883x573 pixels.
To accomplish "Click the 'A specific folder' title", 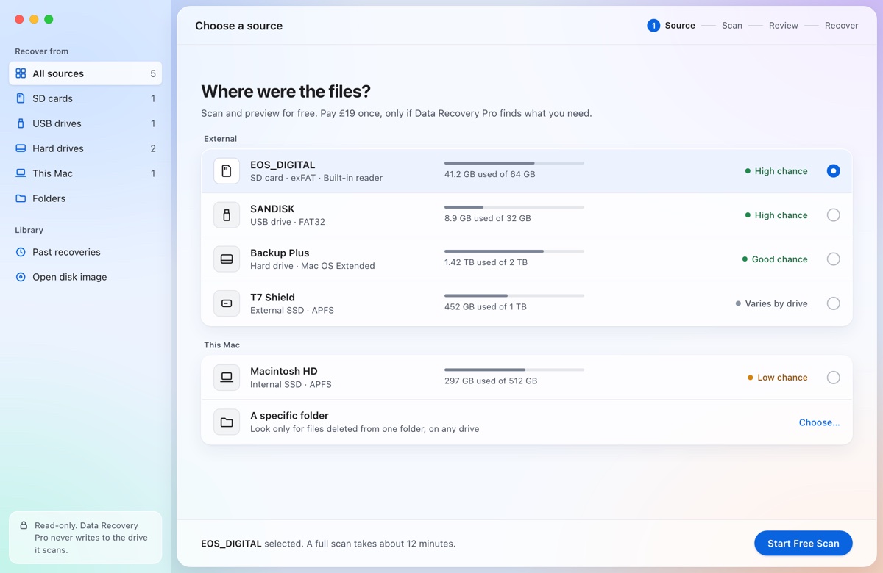I will click(289, 416).
